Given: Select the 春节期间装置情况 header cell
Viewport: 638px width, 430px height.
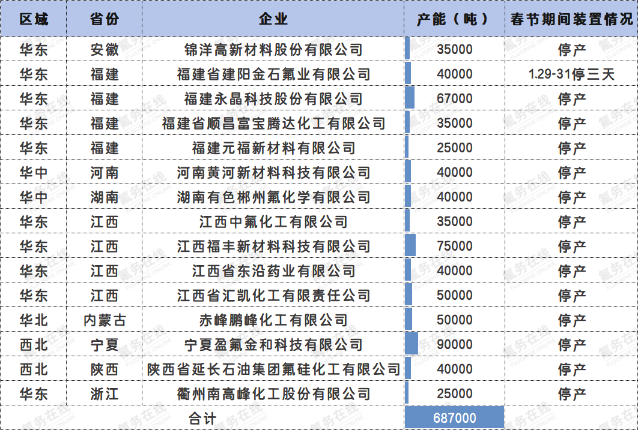Looking at the screenshot, I should coord(572,19).
